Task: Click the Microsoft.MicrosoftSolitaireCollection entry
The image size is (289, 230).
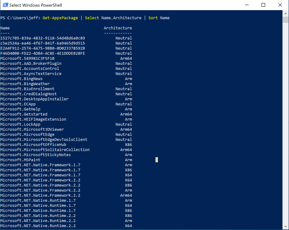Action: pos(45,150)
